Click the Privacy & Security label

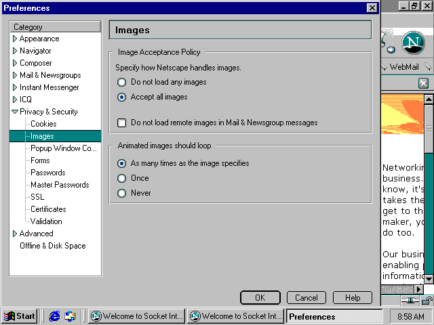[49, 112]
